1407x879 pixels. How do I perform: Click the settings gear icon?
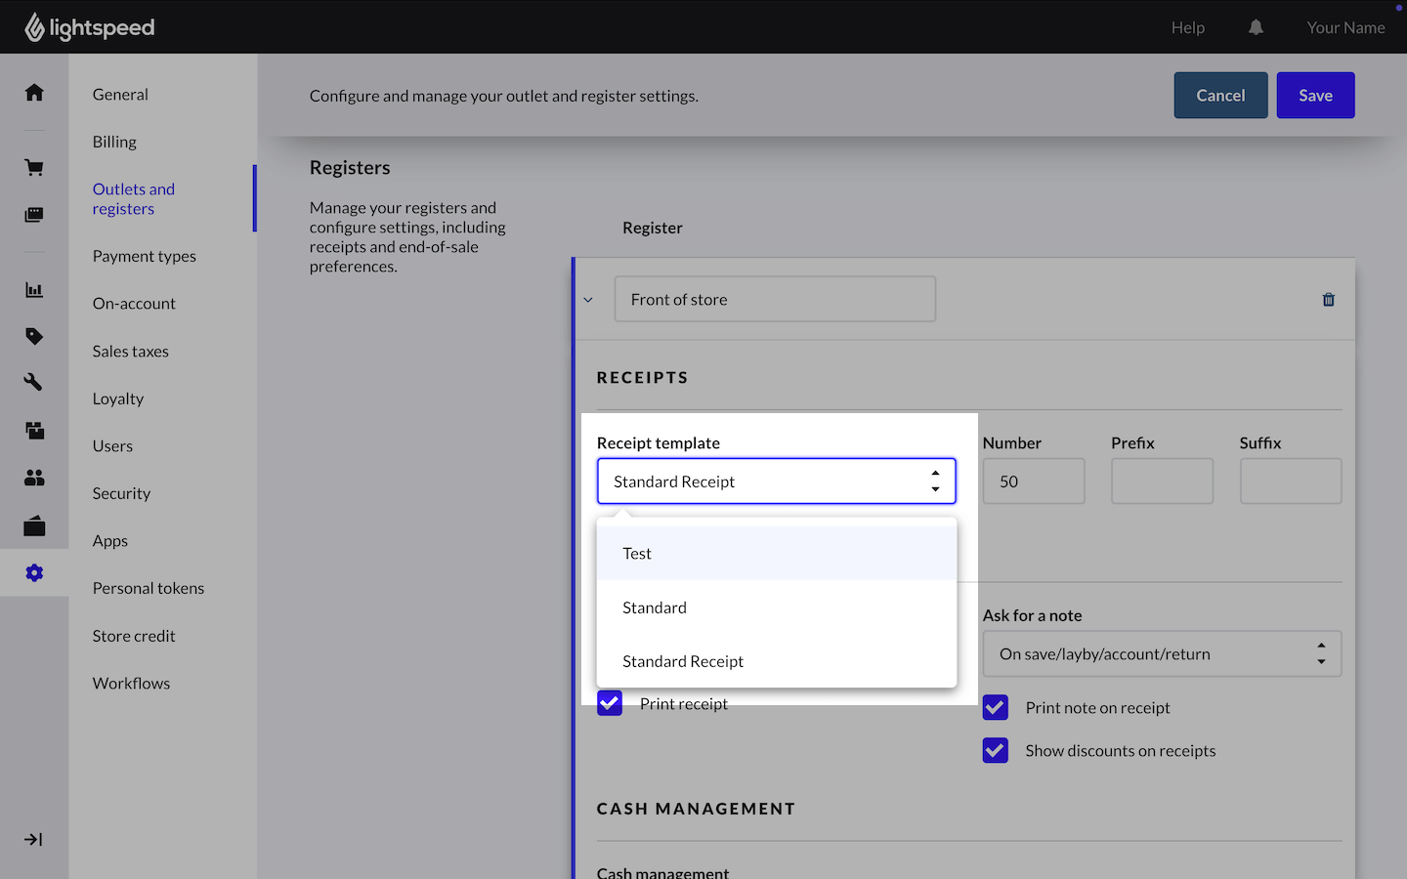click(34, 573)
